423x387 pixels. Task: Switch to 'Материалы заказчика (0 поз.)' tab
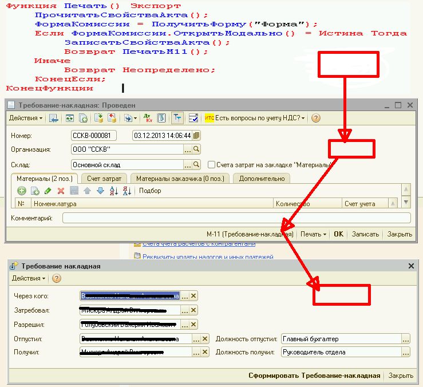tap(180, 179)
